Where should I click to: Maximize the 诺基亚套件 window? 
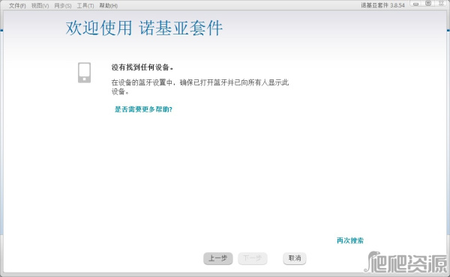tap(428, 4)
